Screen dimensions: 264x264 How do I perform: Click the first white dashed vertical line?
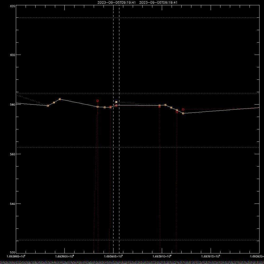pyautogui.click(x=113, y=129)
